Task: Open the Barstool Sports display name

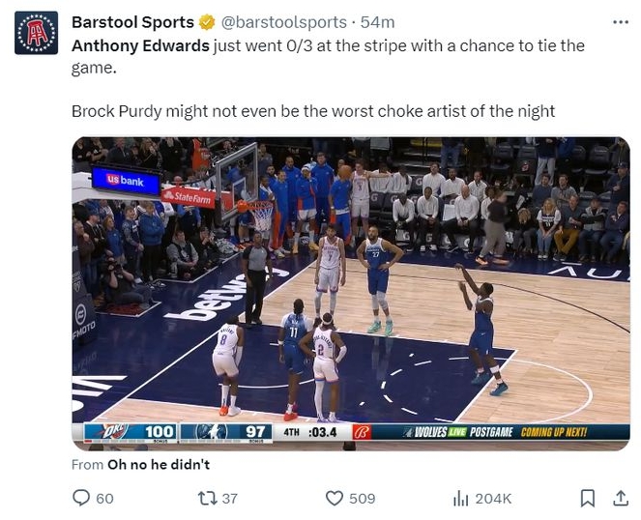Action: pyautogui.click(x=132, y=22)
